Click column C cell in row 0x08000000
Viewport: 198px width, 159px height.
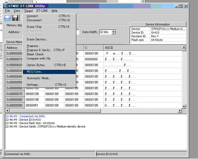pos(94,54)
